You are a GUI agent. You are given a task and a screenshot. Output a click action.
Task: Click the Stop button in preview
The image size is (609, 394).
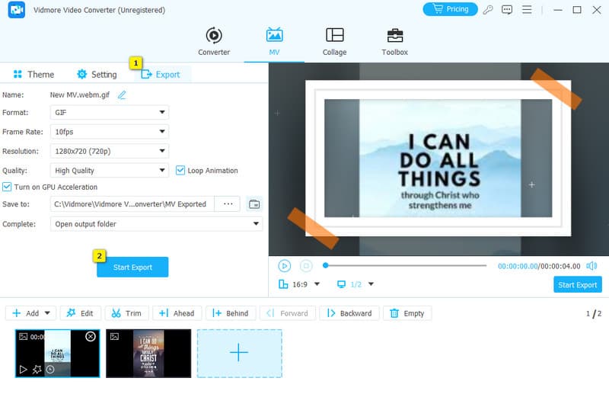(306, 266)
